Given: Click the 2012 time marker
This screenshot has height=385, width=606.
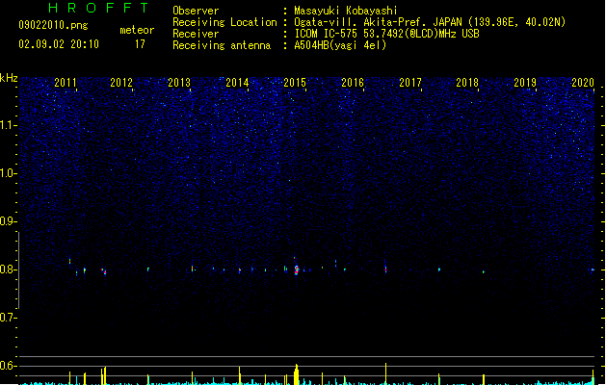Looking at the screenshot, I should pyautogui.click(x=121, y=83).
